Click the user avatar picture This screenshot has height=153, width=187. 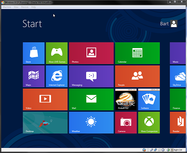tap(174, 24)
